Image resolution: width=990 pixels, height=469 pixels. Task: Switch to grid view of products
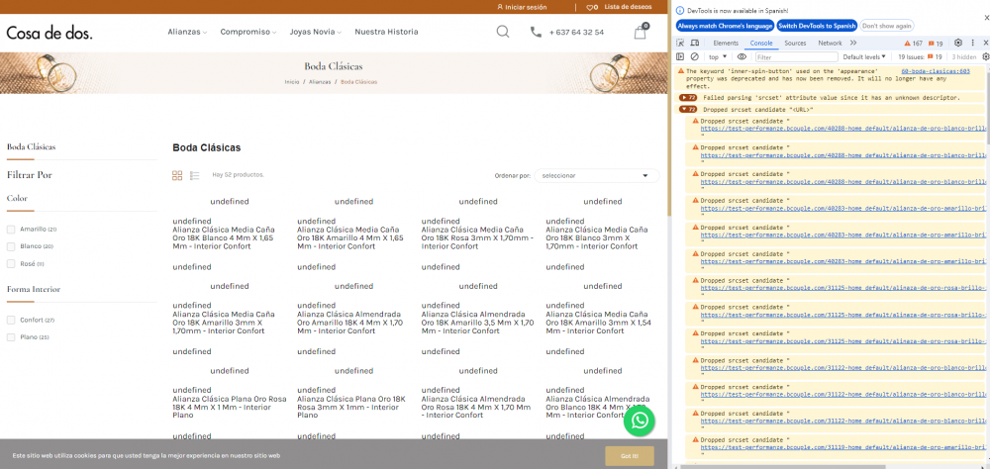pos(177,175)
